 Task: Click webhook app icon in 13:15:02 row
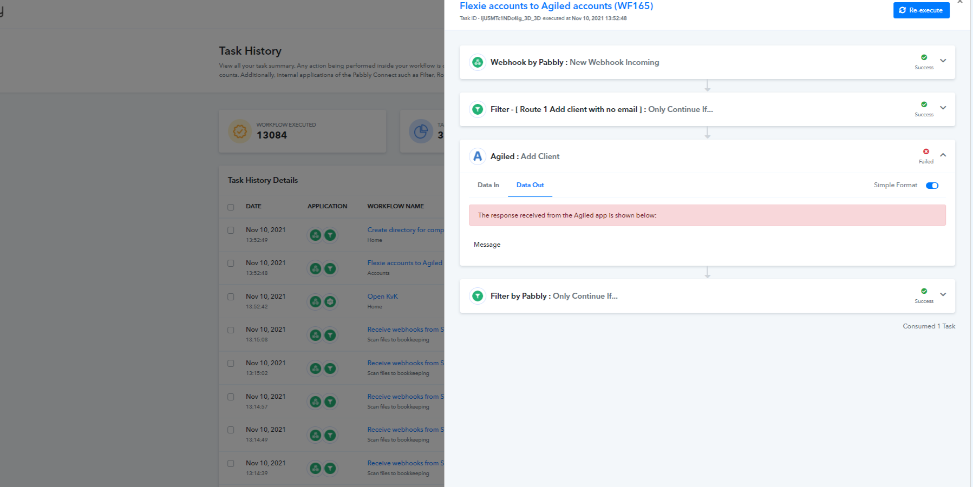coord(316,368)
